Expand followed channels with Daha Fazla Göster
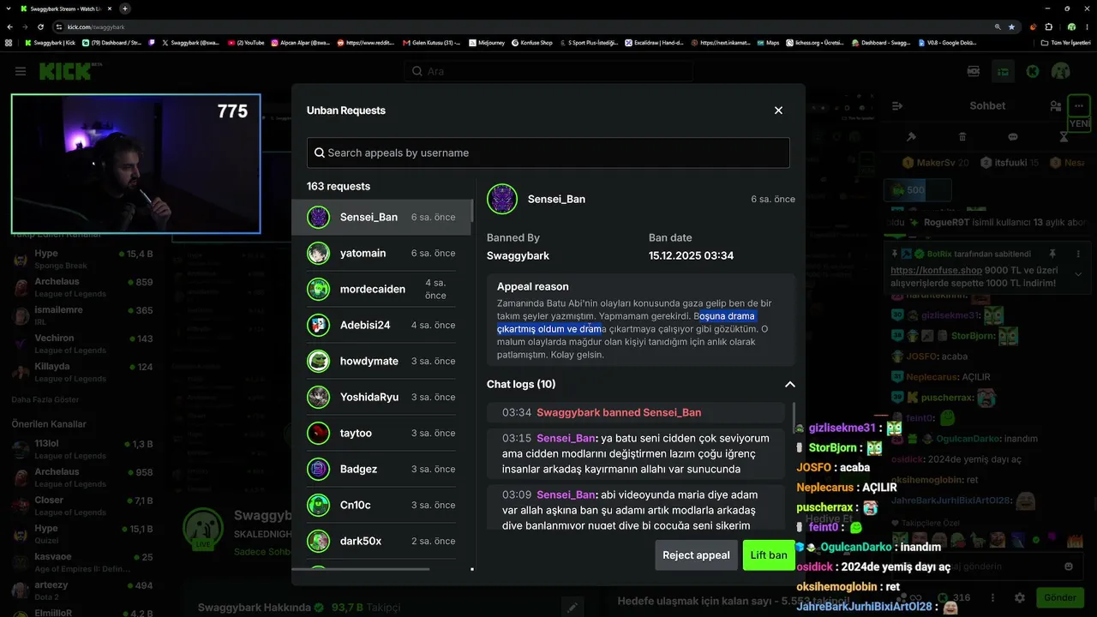This screenshot has height=617, width=1097. click(x=45, y=399)
